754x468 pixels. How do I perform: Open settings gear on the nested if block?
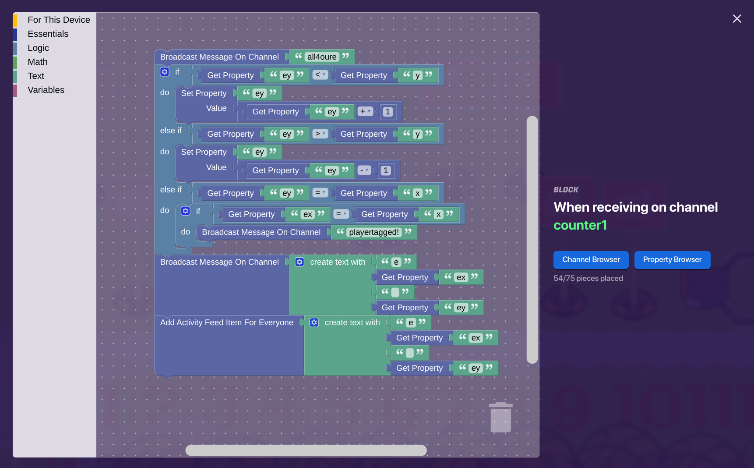185,211
